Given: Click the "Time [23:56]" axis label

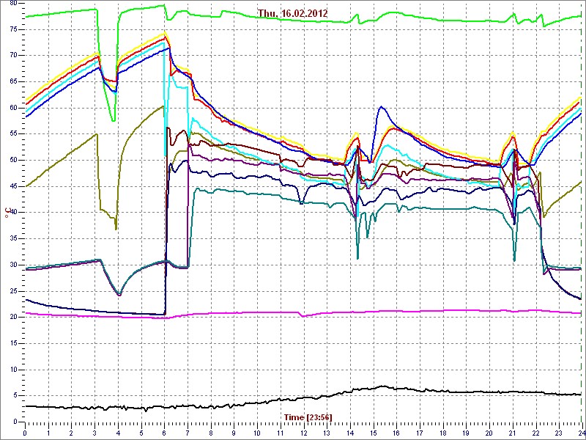Looking at the screenshot, I should click(308, 417).
